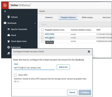Open Kubernetes workload
The height and width of the screenshot is (97, 112).
tap(16, 47)
